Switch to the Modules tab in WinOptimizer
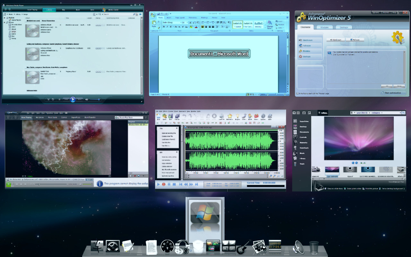The width and height of the screenshot is (411, 257). click(x=324, y=27)
